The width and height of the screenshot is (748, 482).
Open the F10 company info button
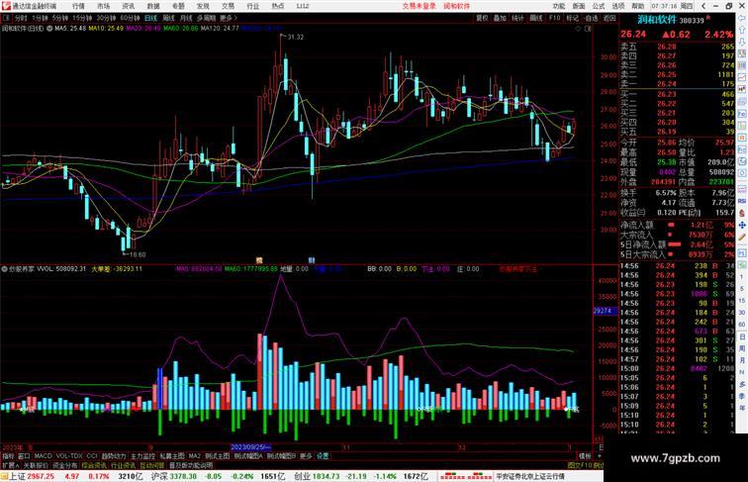click(x=554, y=18)
